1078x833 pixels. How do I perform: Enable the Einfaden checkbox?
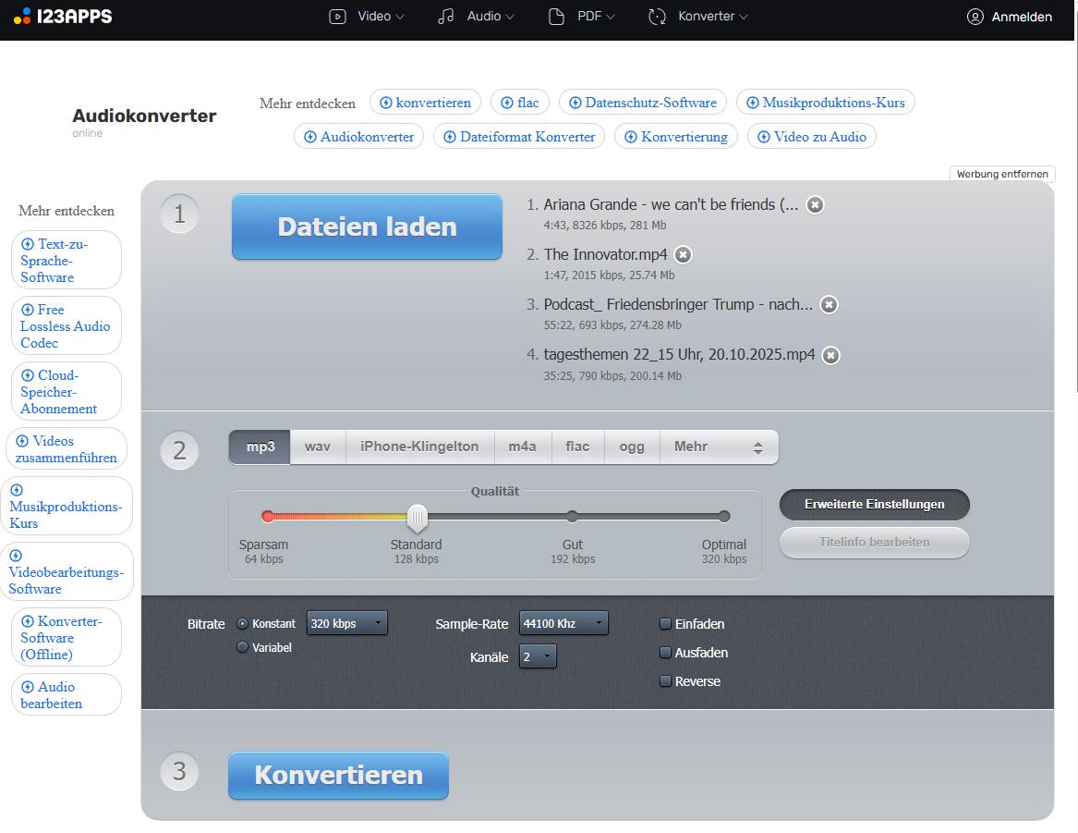(665, 624)
